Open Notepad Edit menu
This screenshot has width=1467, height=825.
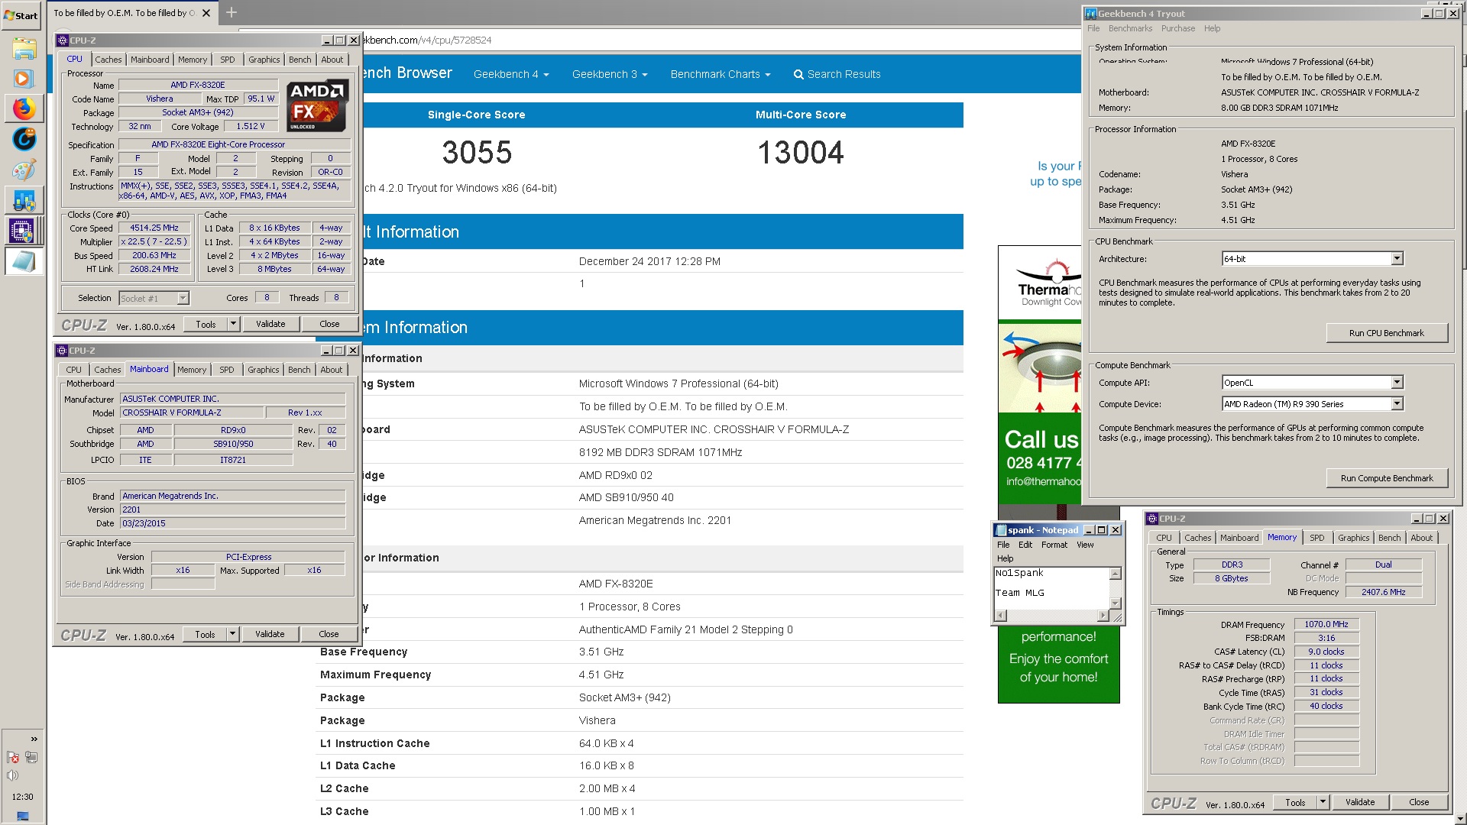(1025, 545)
